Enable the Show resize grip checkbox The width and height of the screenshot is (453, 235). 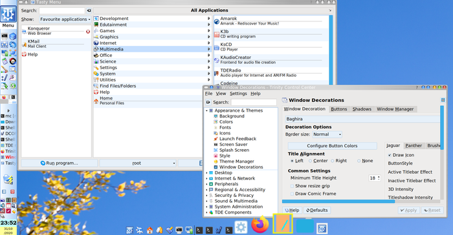point(292,186)
